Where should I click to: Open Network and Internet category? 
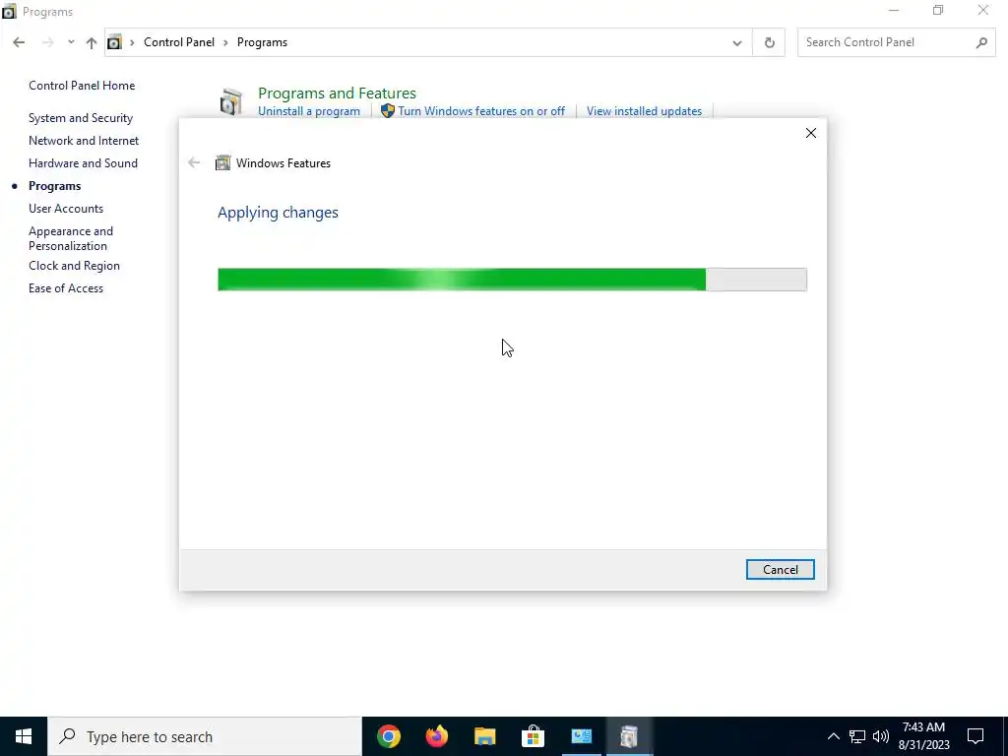(x=84, y=141)
